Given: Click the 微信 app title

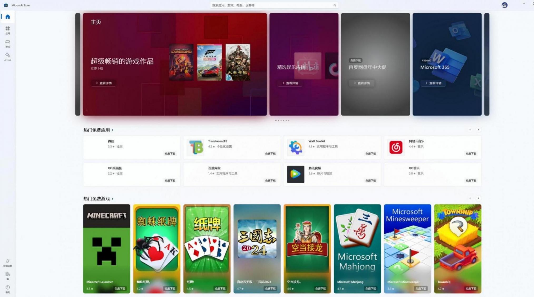Looking at the screenshot, I should click(111, 141).
